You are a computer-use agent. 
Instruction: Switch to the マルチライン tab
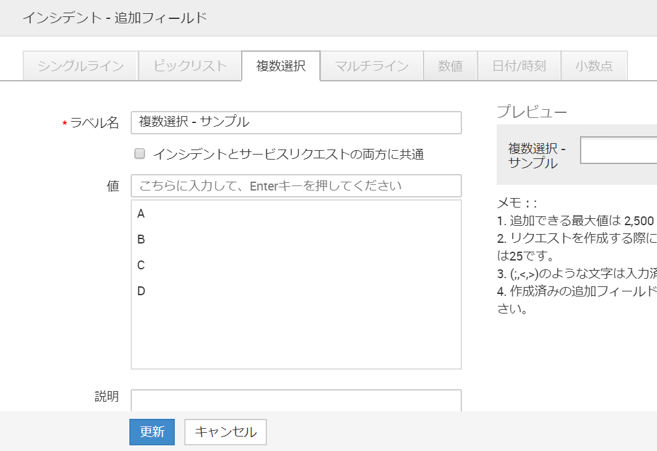372,66
